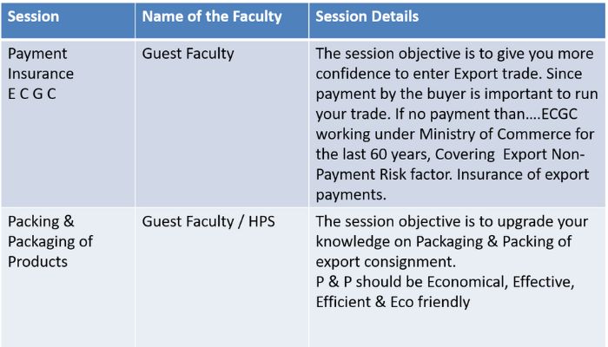
Task: Click "your trade. If no payment than" line
Action: tap(408, 114)
